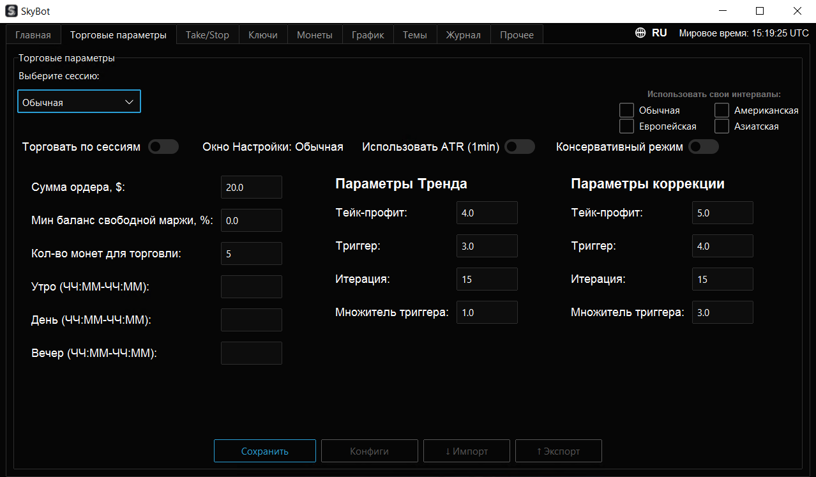Enable the Европейская interval checkbox
The image size is (816, 477).
pos(627,126)
